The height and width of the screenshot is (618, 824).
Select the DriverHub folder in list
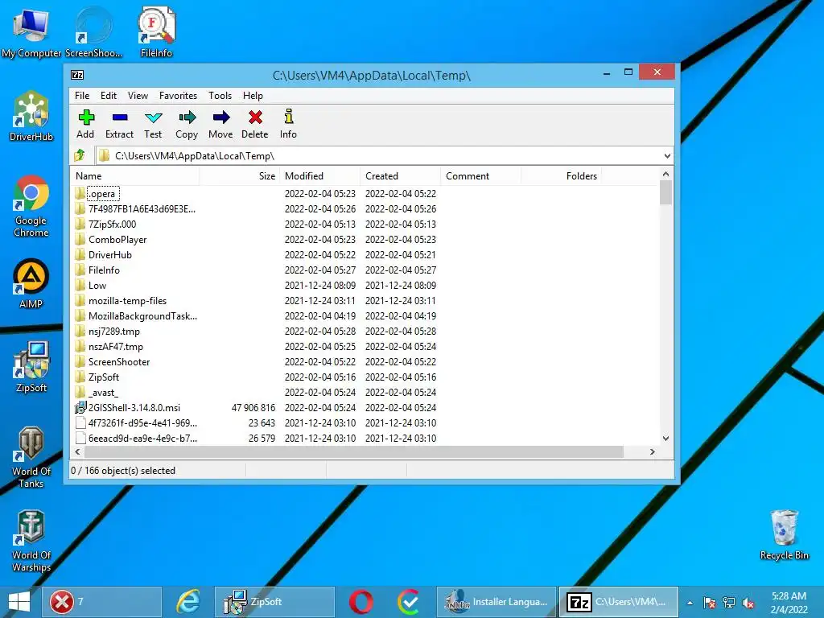pos(109,255)
